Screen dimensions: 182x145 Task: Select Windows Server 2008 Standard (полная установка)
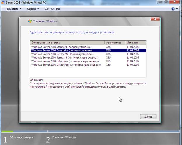click(88, 47)
